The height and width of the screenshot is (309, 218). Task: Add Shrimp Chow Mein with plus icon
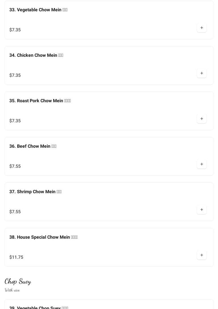(x=202, y=210)
